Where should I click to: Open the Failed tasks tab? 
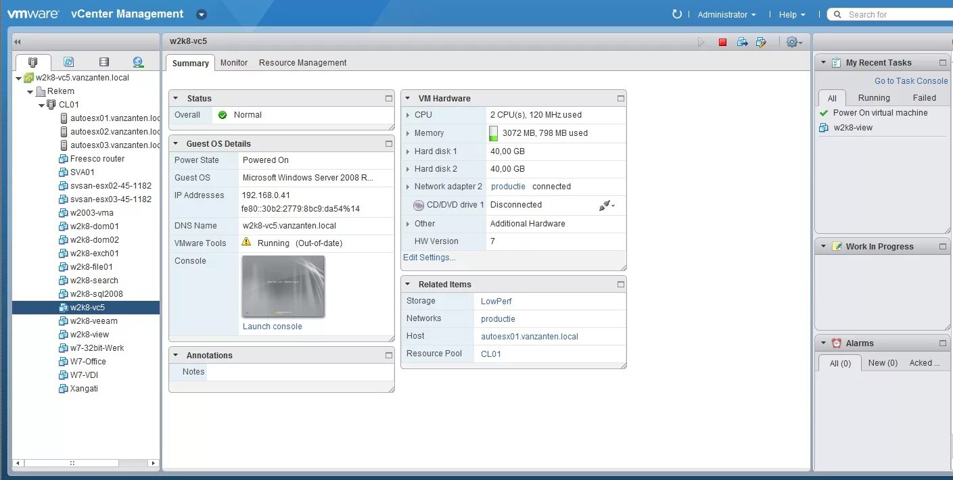coord(925,97)
